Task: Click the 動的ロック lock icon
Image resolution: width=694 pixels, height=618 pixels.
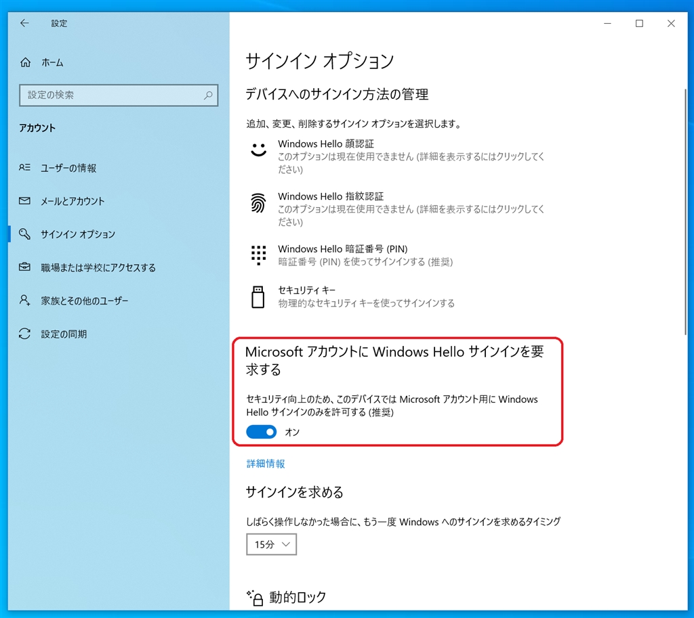Action: pos(256,598)
